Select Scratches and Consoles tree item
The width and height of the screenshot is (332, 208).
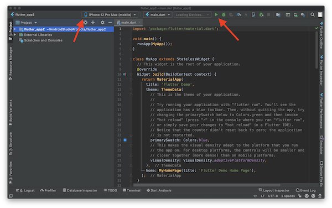pyautogui.click(x=43, y=40)
